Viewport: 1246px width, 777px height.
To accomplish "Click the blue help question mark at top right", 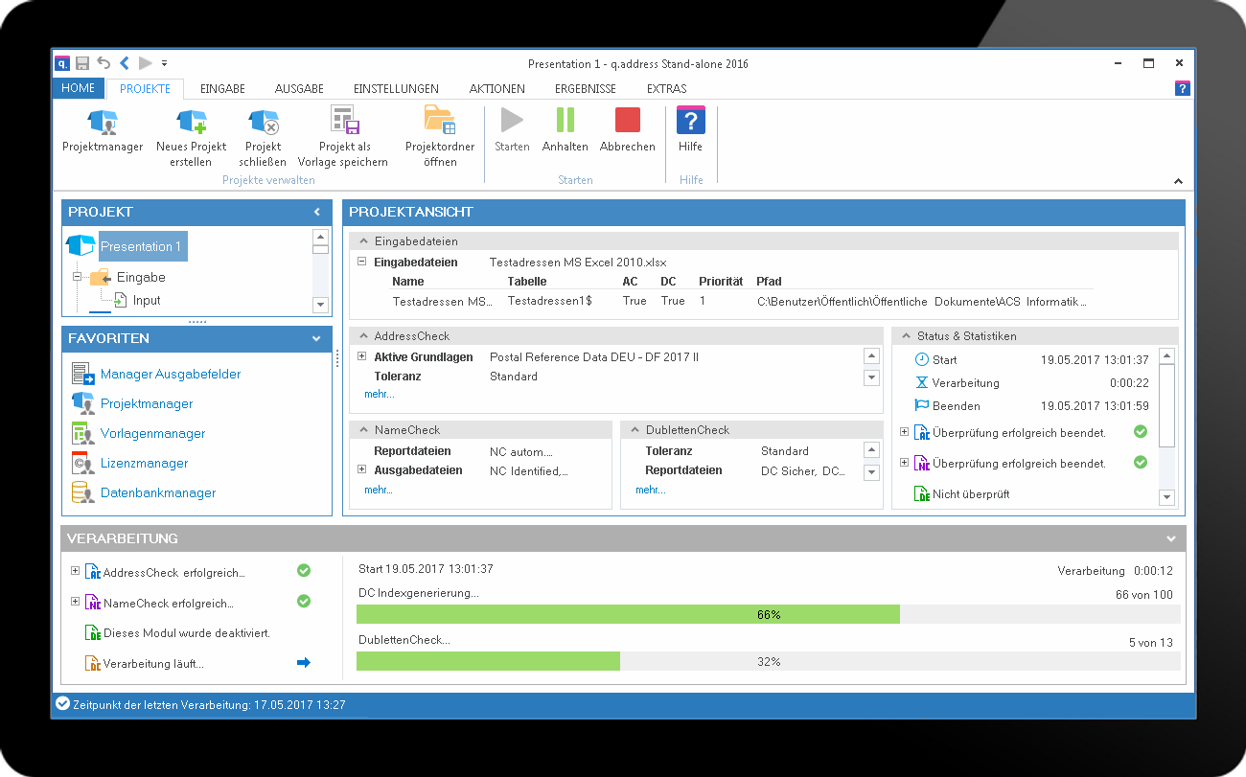I will 1183,88.
